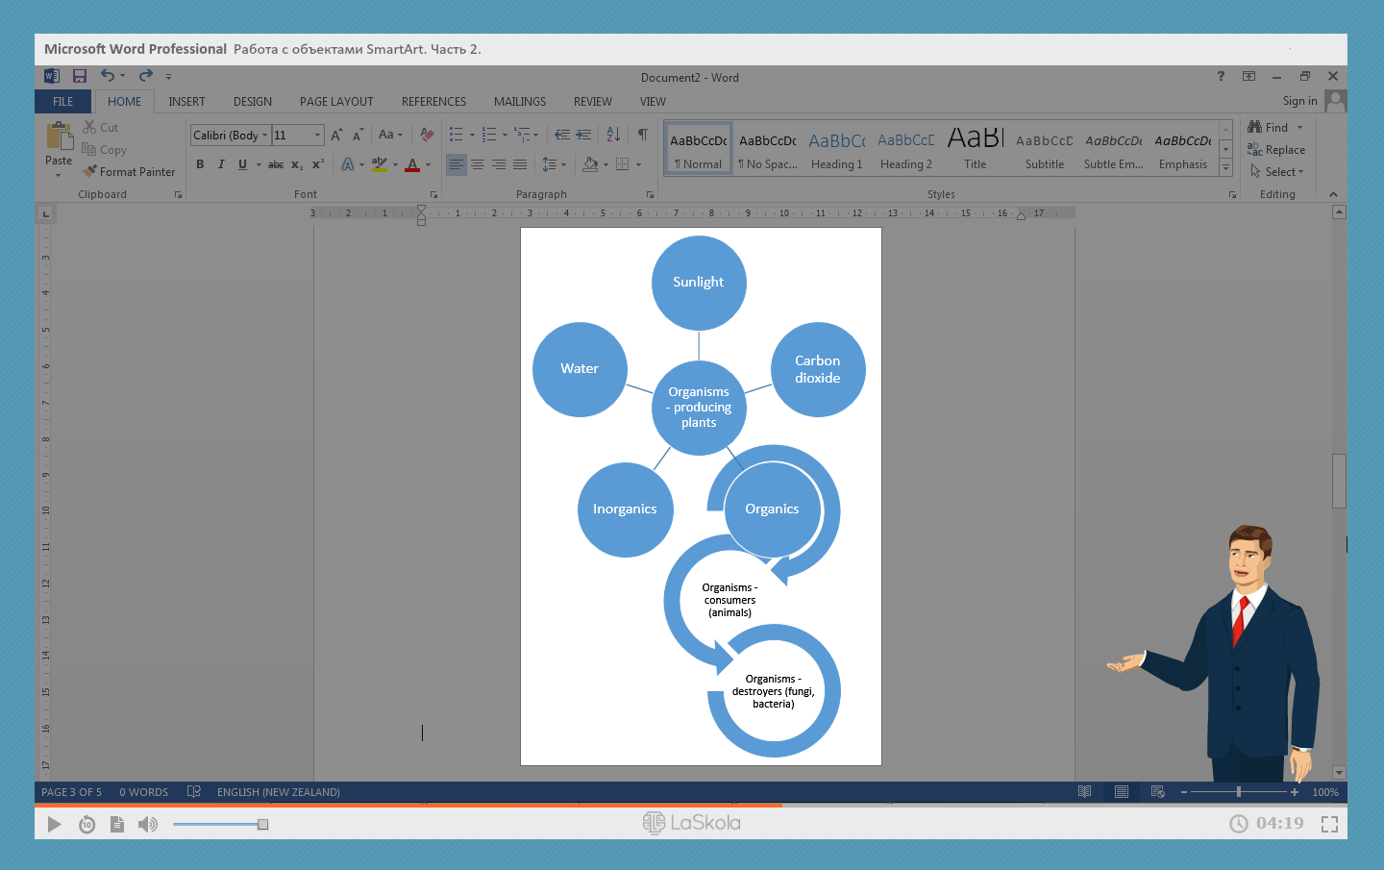The width and height of the screenshot is (1384, 870).
Task: Click the Clear Formatting eraser icon
Action: click(x=427, y=136)
